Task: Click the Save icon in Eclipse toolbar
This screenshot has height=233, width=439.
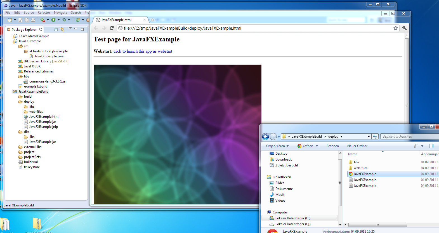Action: click(20, 20)
